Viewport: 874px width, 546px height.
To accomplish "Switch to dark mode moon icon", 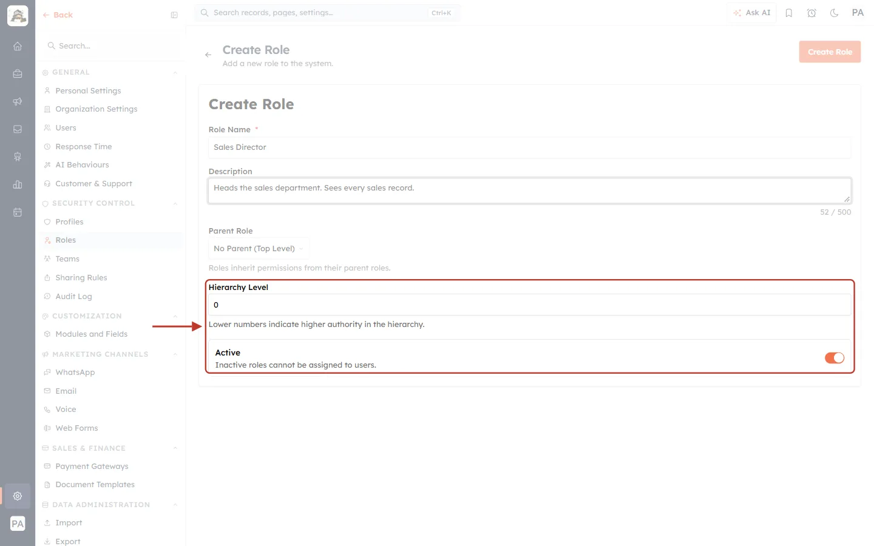I will click(835, 13).
